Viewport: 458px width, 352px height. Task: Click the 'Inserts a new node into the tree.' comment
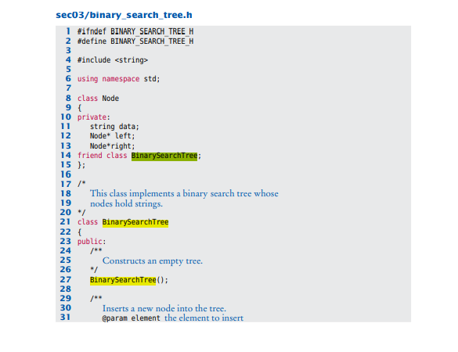coord(164,308)
